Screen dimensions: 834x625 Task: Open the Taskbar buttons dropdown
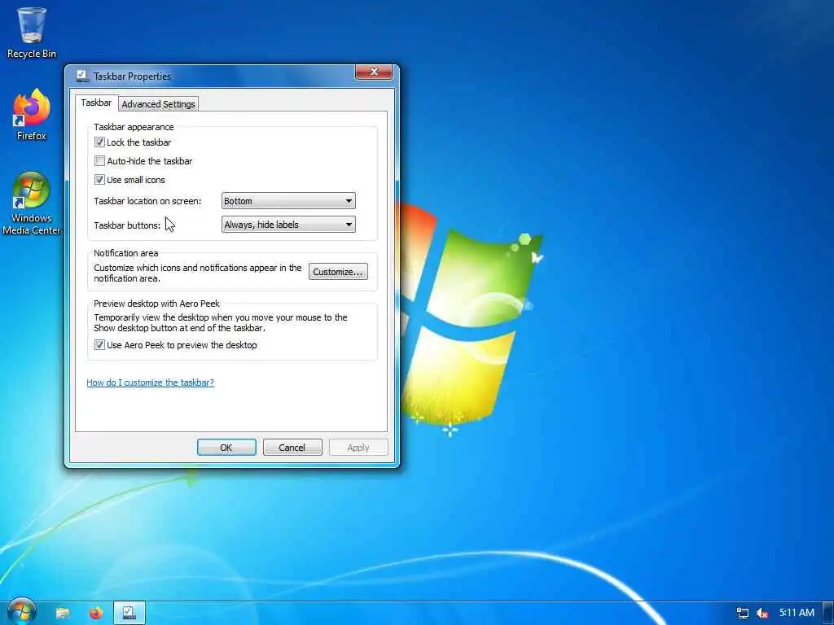pyautogui.click(x=288, y=225)
